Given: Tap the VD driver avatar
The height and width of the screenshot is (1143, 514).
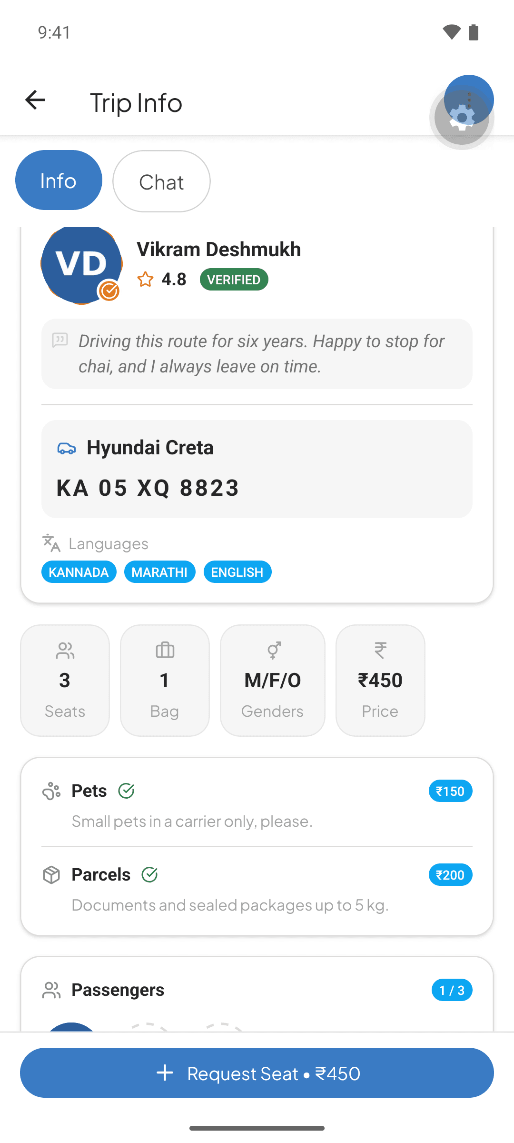Looking at the screenshot, I should (81, 264).
